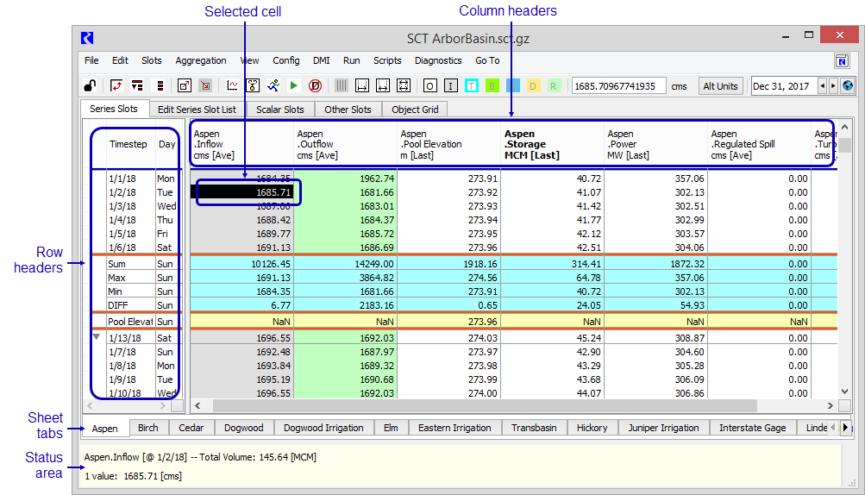Click the Alt Units button
This screenshot has height=495, width=865.
pyautogui.click(x=720, y=85)
